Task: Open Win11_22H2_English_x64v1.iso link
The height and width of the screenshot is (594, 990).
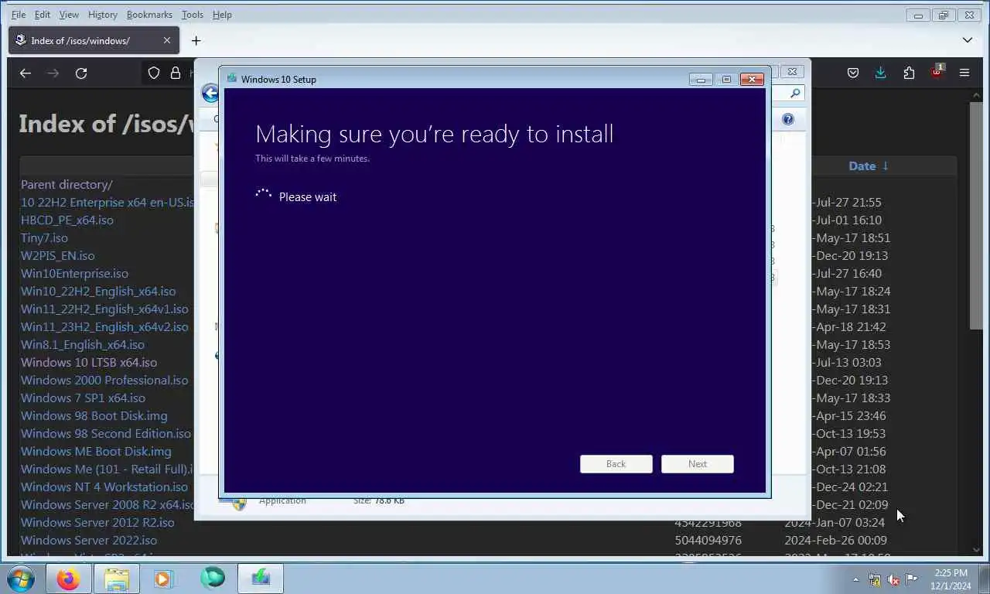Action: (104, 309)
